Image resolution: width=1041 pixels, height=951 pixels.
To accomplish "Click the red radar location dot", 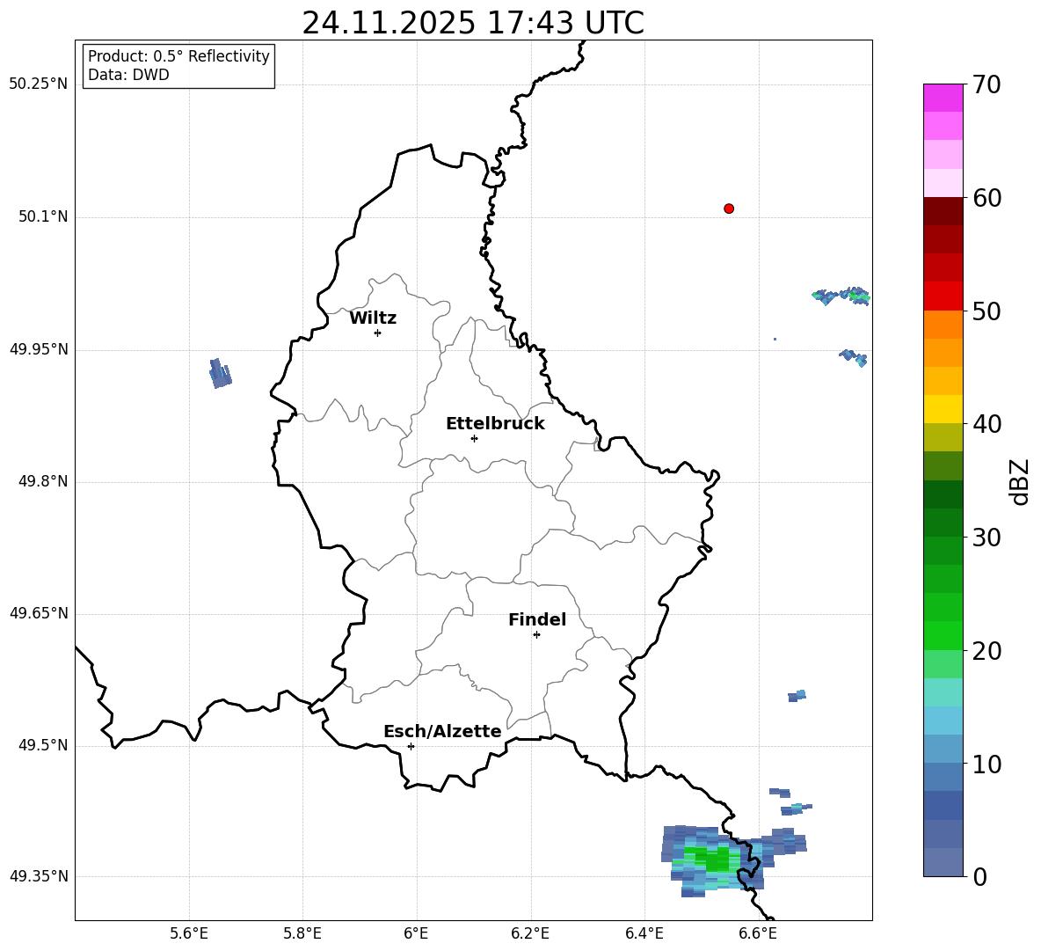I will tap(729, 208).
